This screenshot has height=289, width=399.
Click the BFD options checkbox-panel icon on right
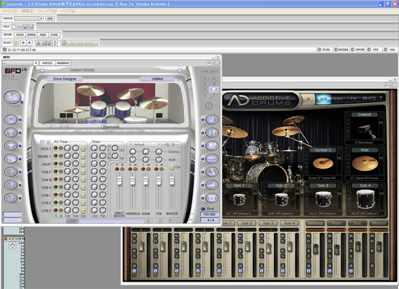(211, 119)
